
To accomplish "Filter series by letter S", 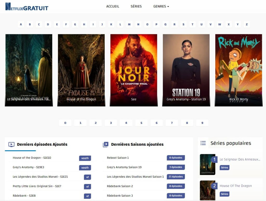I will (183, 24).
